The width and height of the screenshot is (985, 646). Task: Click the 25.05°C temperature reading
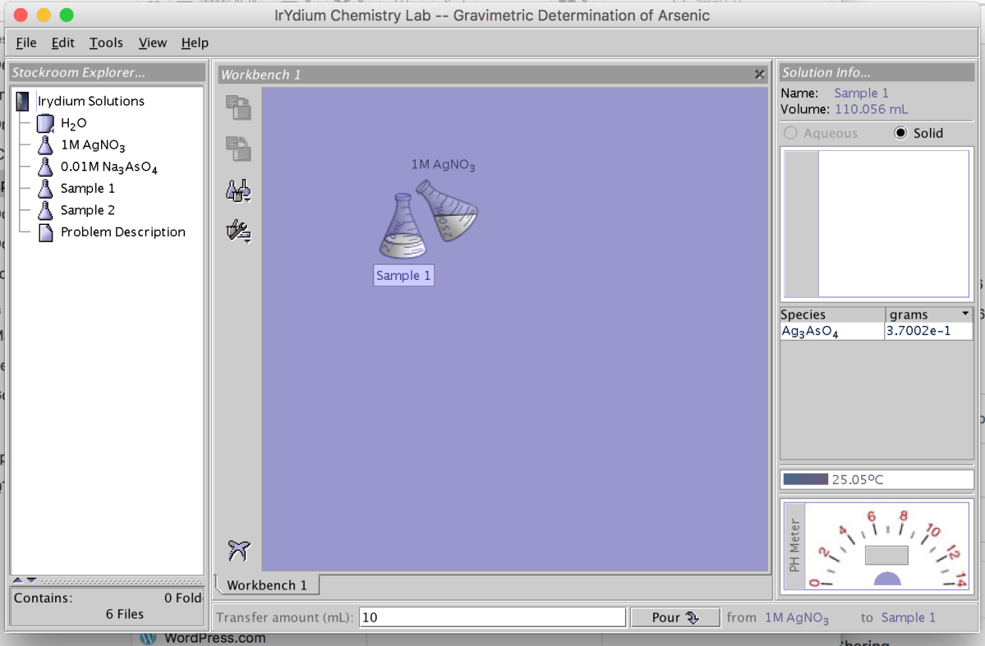point(858,479)
